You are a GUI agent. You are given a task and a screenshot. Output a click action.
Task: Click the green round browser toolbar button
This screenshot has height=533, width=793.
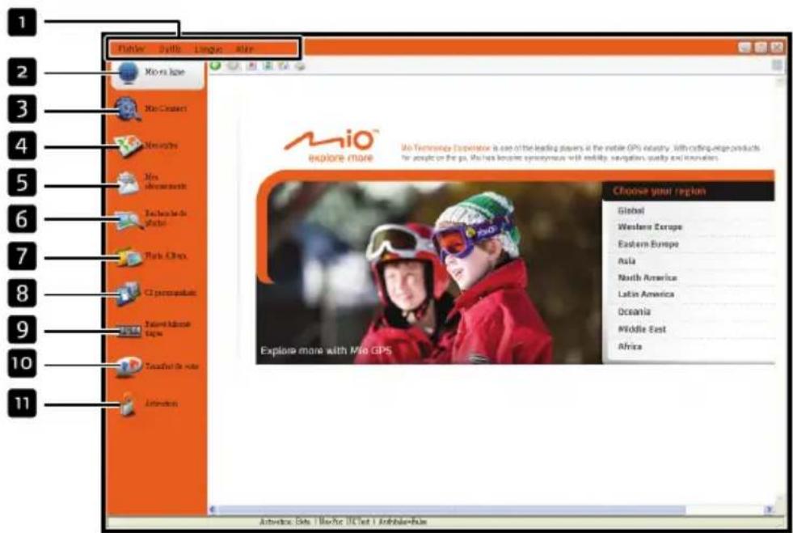216,66
